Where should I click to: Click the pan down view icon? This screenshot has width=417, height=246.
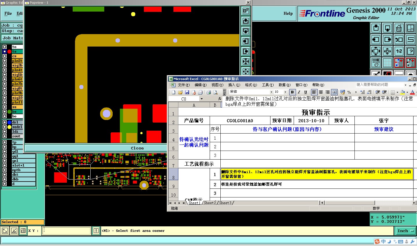pos(387,28)
